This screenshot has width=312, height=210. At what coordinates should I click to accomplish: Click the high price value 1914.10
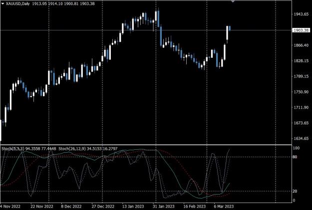(x=55, y=3)
